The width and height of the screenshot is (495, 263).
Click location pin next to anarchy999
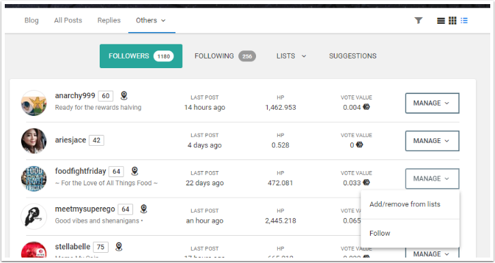124,95
